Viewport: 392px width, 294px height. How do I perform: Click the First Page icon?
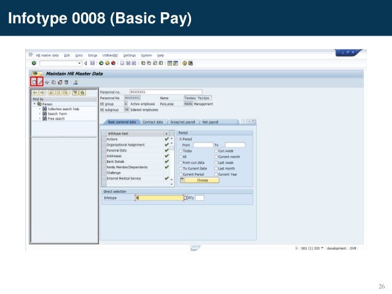[x=143, y=63]
